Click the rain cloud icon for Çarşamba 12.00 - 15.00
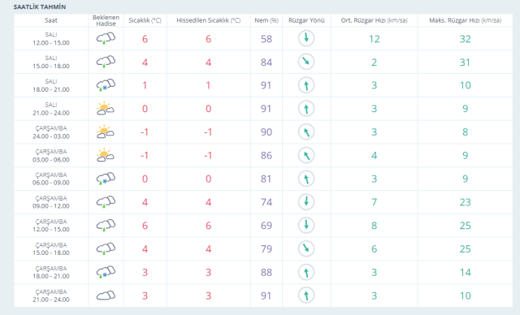Viewport: 520px width, 315px height. [106, 225]
